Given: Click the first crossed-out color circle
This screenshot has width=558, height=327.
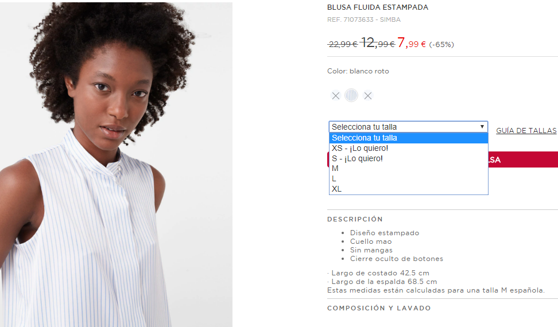Looking at the screenshot, I should tap(336, 96).
